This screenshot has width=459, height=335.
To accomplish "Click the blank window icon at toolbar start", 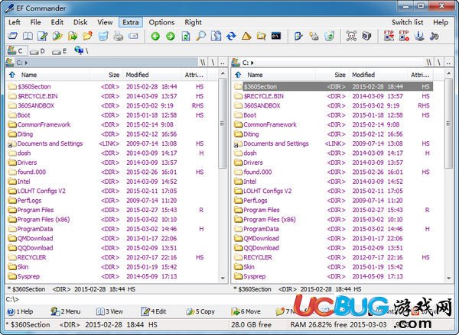I will pos(13,36).
